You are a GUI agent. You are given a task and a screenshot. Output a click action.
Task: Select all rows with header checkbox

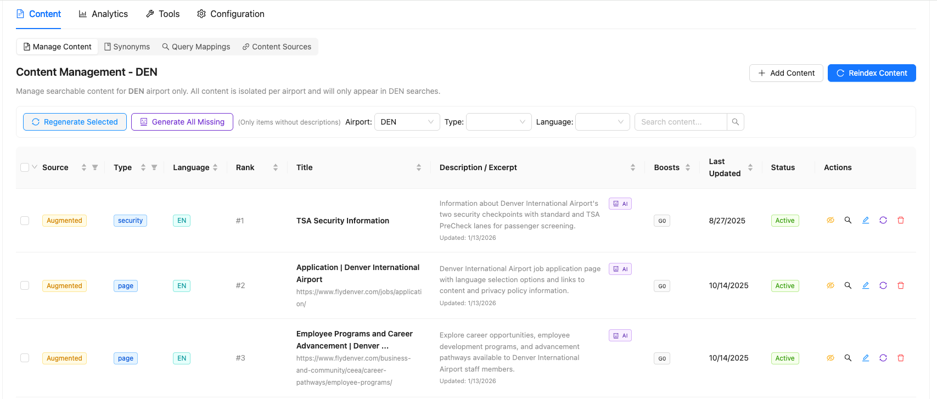(25, 167)
